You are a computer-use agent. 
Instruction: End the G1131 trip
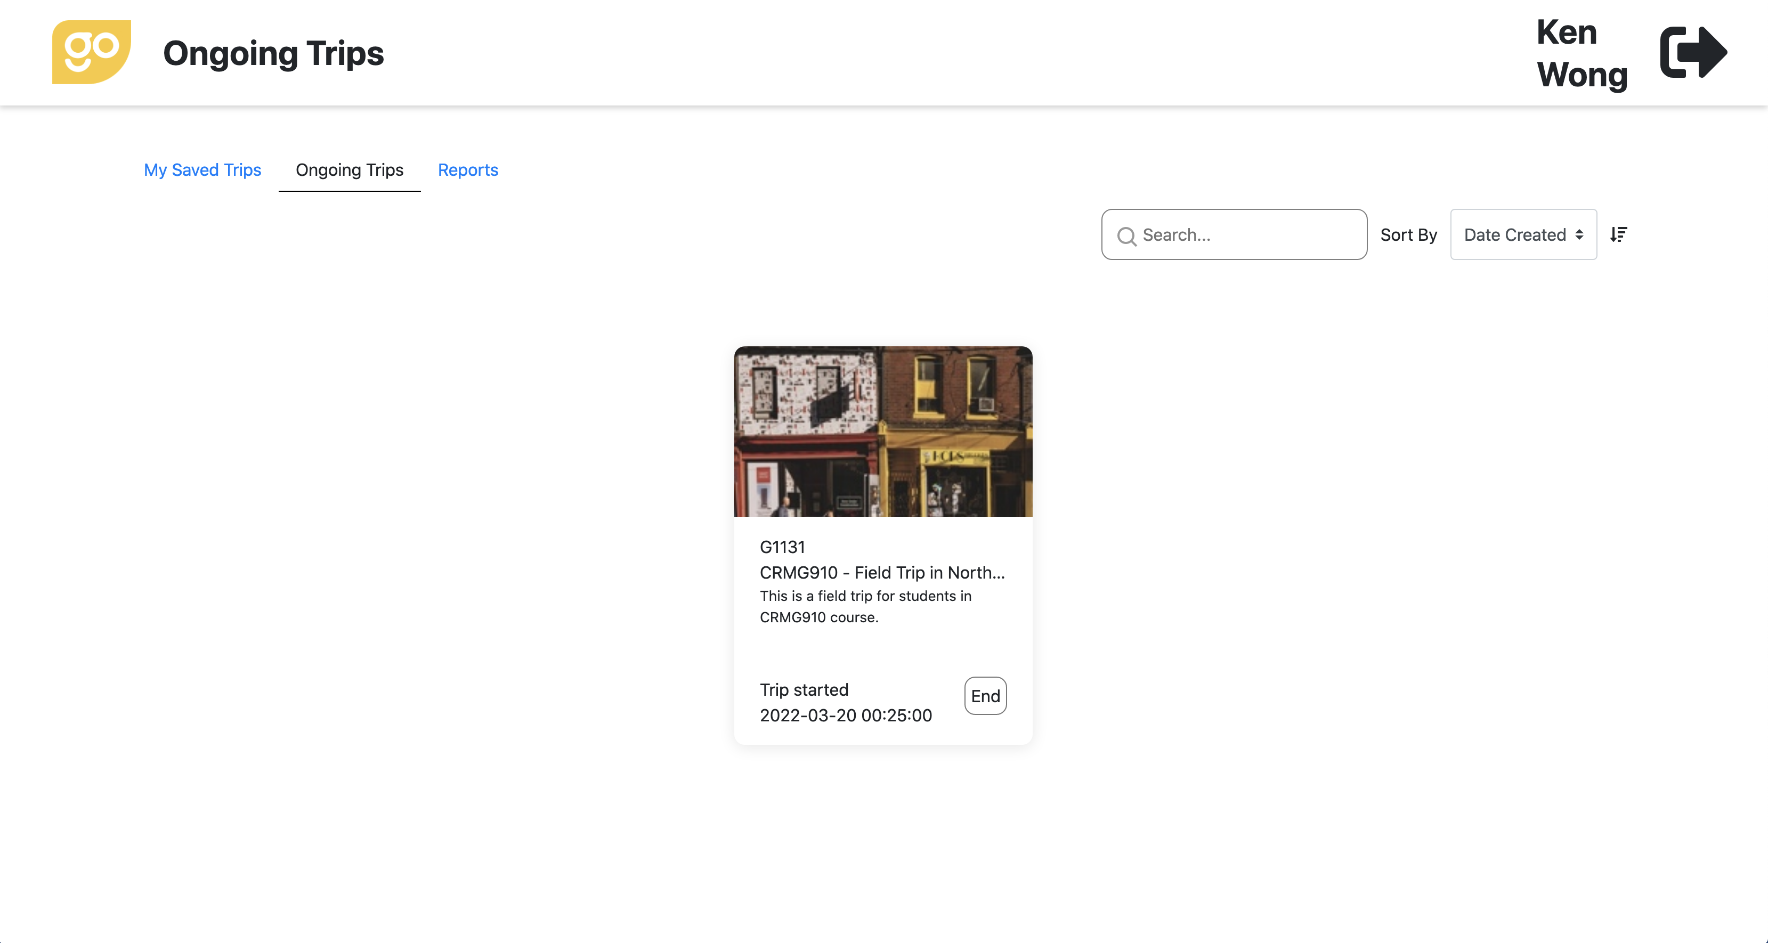pyautogui.click(x=986, y=696)
